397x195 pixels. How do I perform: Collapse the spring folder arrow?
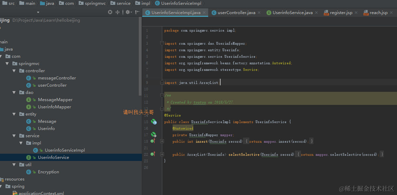pyautogui.click(x=1, y=186)
